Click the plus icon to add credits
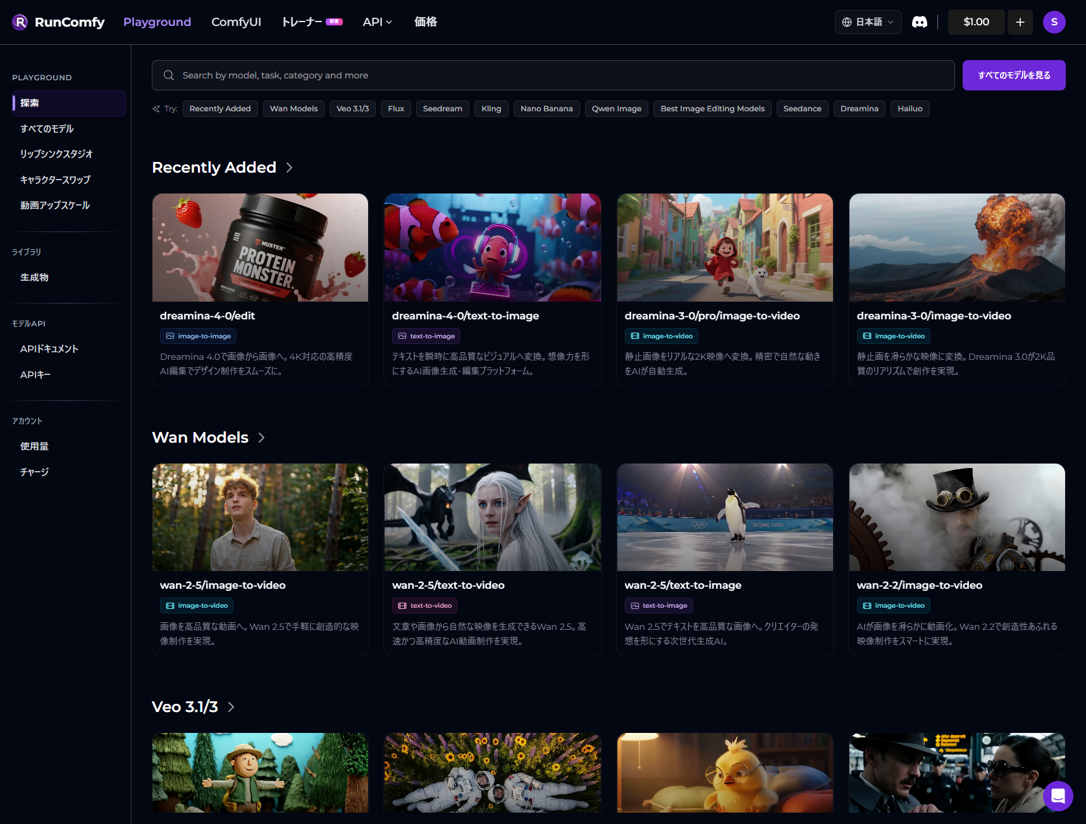 pyautogui.click(x=1020, y=22)
